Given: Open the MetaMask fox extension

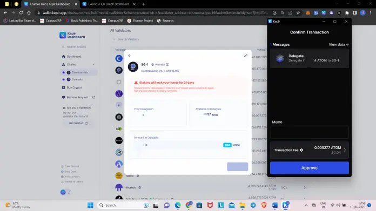Looking at the screenshot, I should point(308,13).
